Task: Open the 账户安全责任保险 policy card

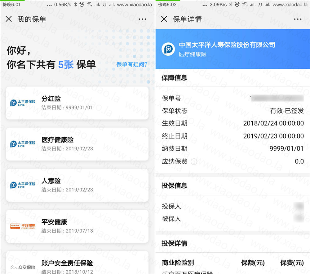Action: click(77, 264)
